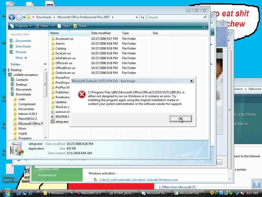Click the 6:17 AM taskbar clock
Screen dimensions: 262x197
[x=252, y=193]
